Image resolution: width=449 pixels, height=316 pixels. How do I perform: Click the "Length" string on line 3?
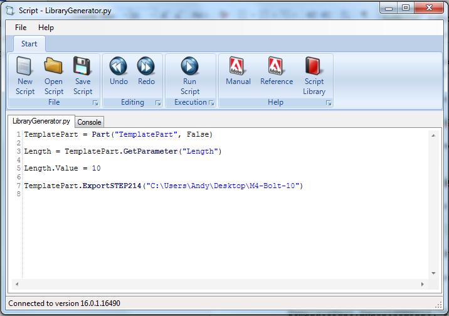(x=200, y=151)
